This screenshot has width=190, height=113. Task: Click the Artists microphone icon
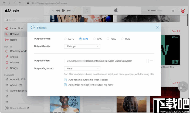point(7,57)
